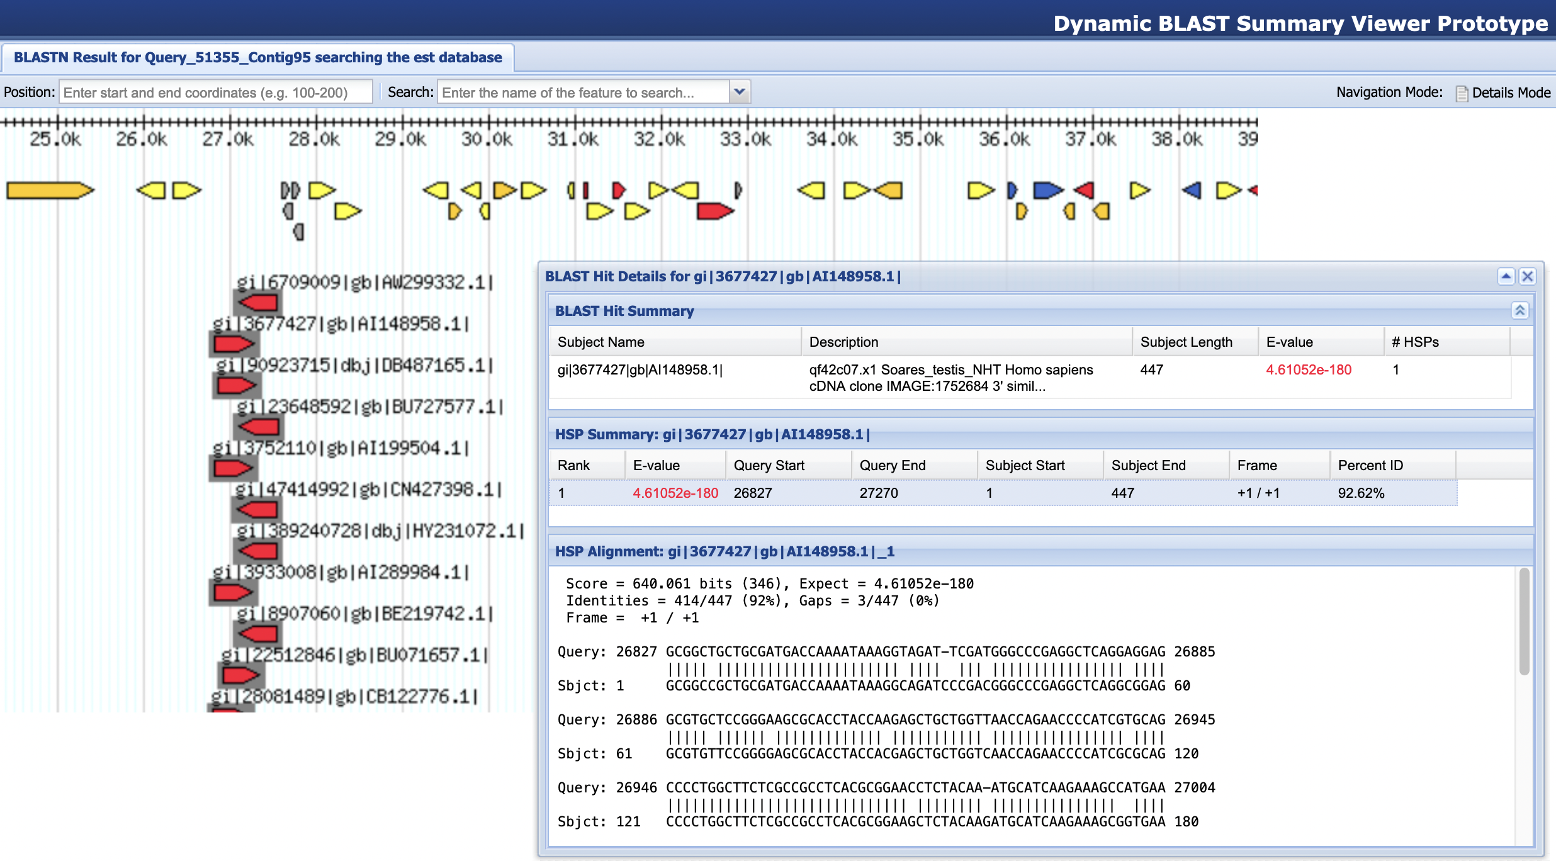Screen dimensions: 1556x861
Task: Click the orange left arrow feature near 35.0k
Action: click(x=889, y=190)
